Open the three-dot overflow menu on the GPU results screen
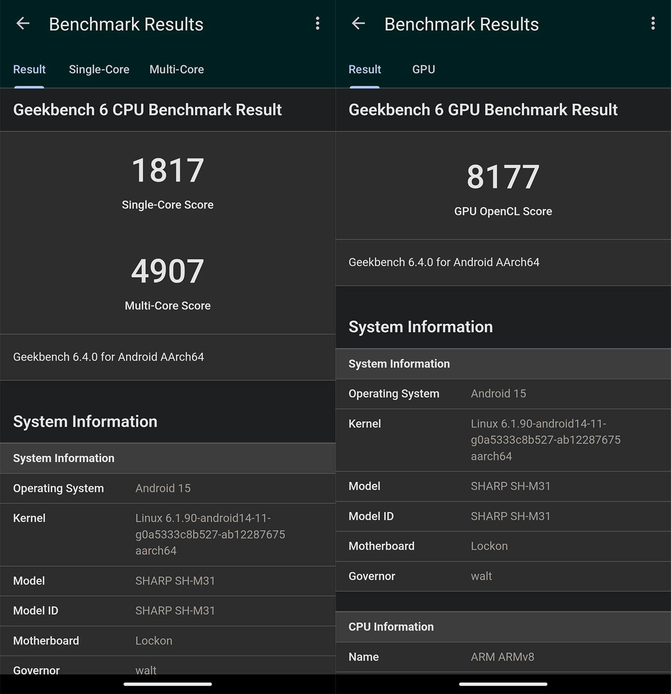 [653, 24]
